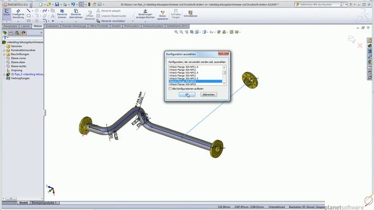The image size is (374, 210).
Task: Open the DisplayManager tab icon
Action: pyautogui.click(x=23, y=33)
